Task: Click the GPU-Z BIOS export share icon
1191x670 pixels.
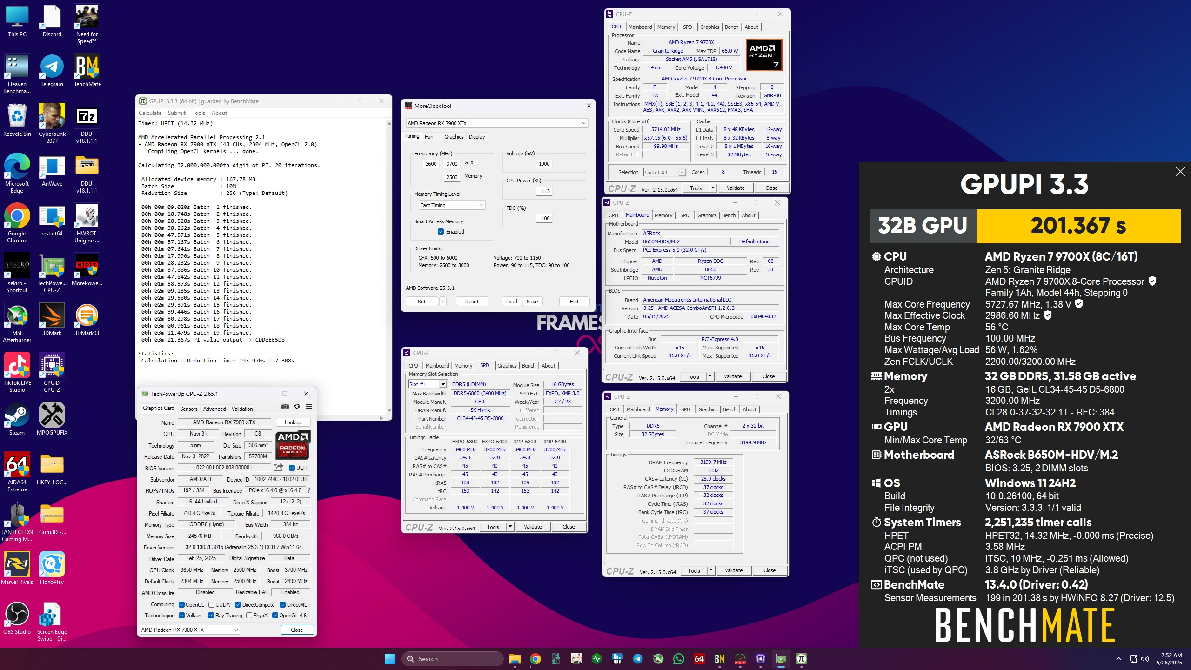Action: point(278,468)
